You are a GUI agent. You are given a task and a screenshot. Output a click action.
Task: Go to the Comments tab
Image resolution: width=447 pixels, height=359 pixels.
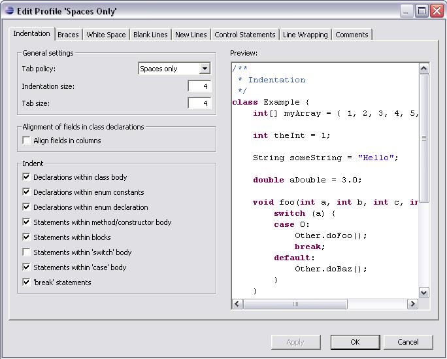click(x=352, y=35)
